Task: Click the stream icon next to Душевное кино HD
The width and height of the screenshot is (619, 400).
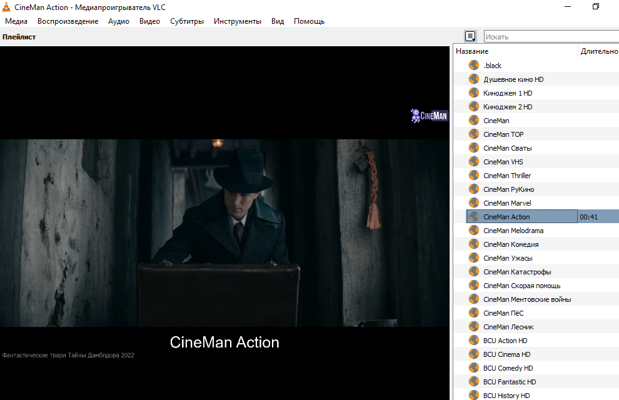Action: tap(474, 79)
